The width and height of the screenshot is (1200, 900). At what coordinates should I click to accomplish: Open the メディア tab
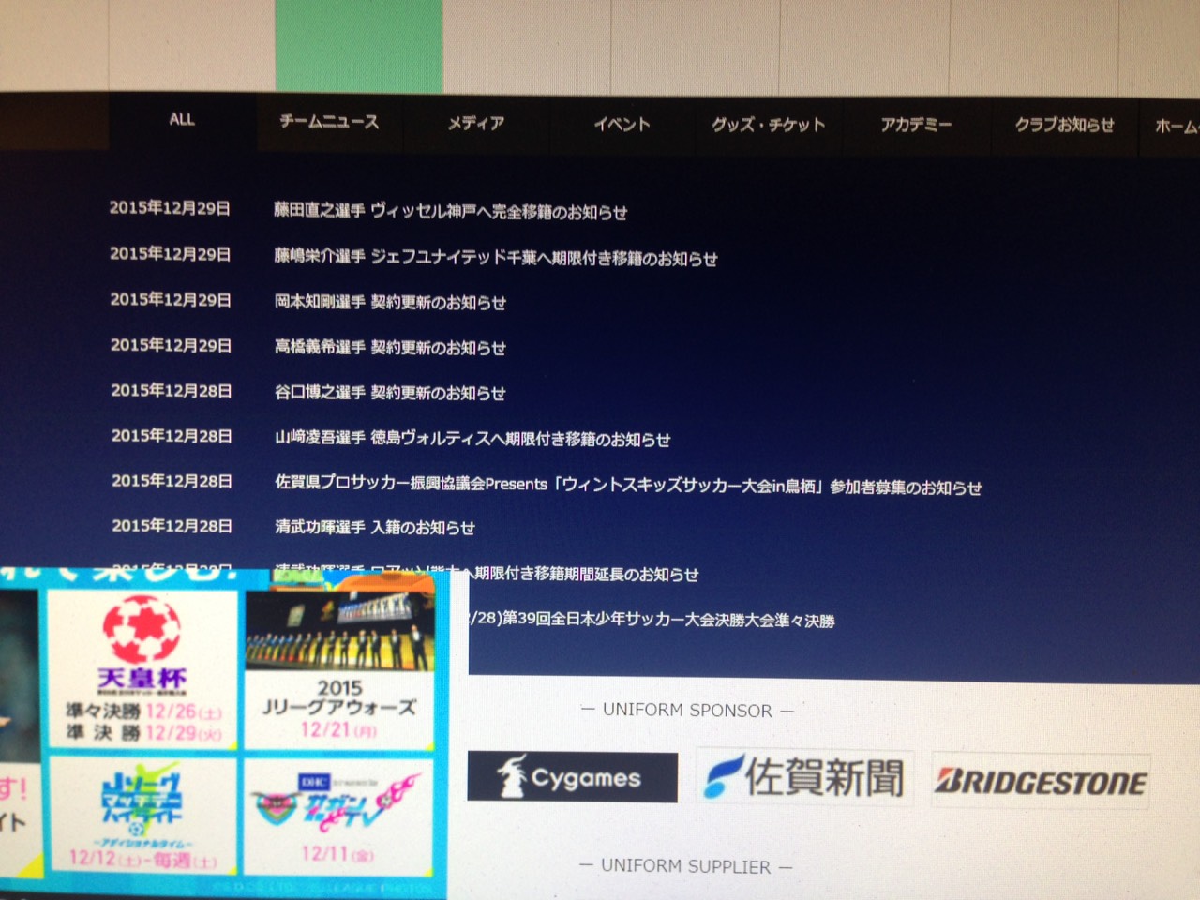[x=476, y=123]
